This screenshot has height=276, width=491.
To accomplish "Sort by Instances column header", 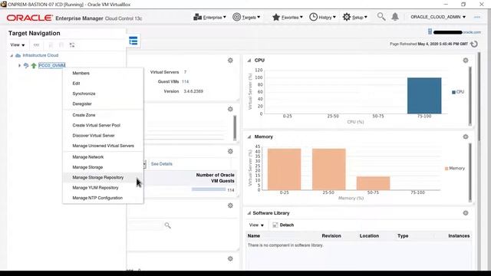I will point(459,236).
